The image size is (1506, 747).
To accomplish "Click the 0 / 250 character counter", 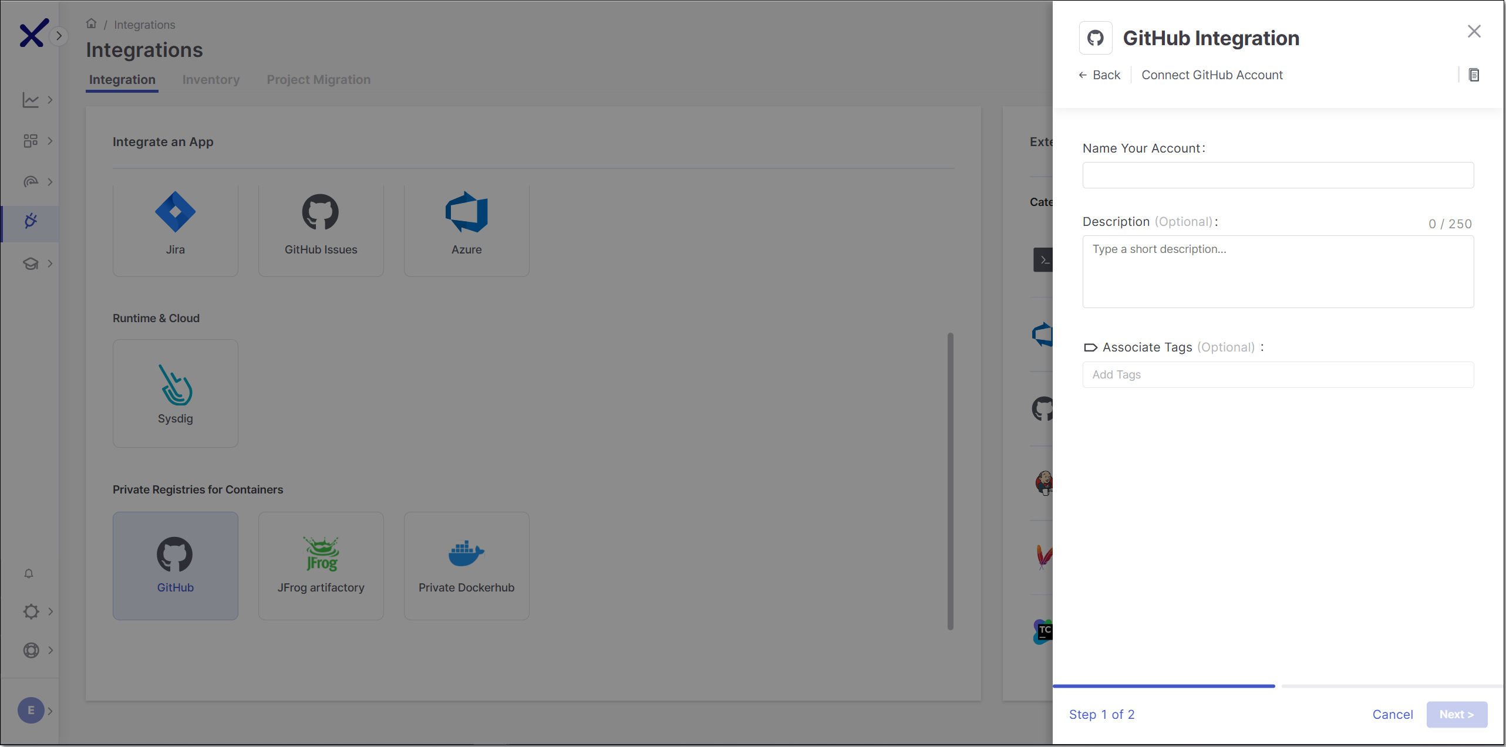I will coord(1450,224).
